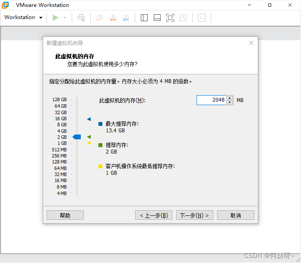Click the enter full screen icon
The image size is (301, 263).
(170, 18)
